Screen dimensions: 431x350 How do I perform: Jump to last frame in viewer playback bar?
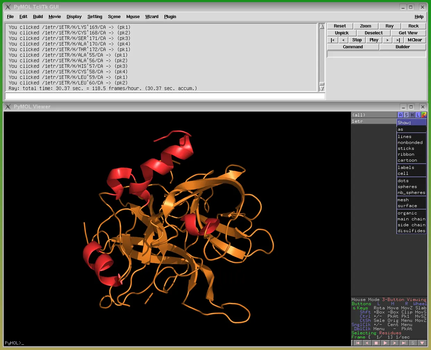404,343
